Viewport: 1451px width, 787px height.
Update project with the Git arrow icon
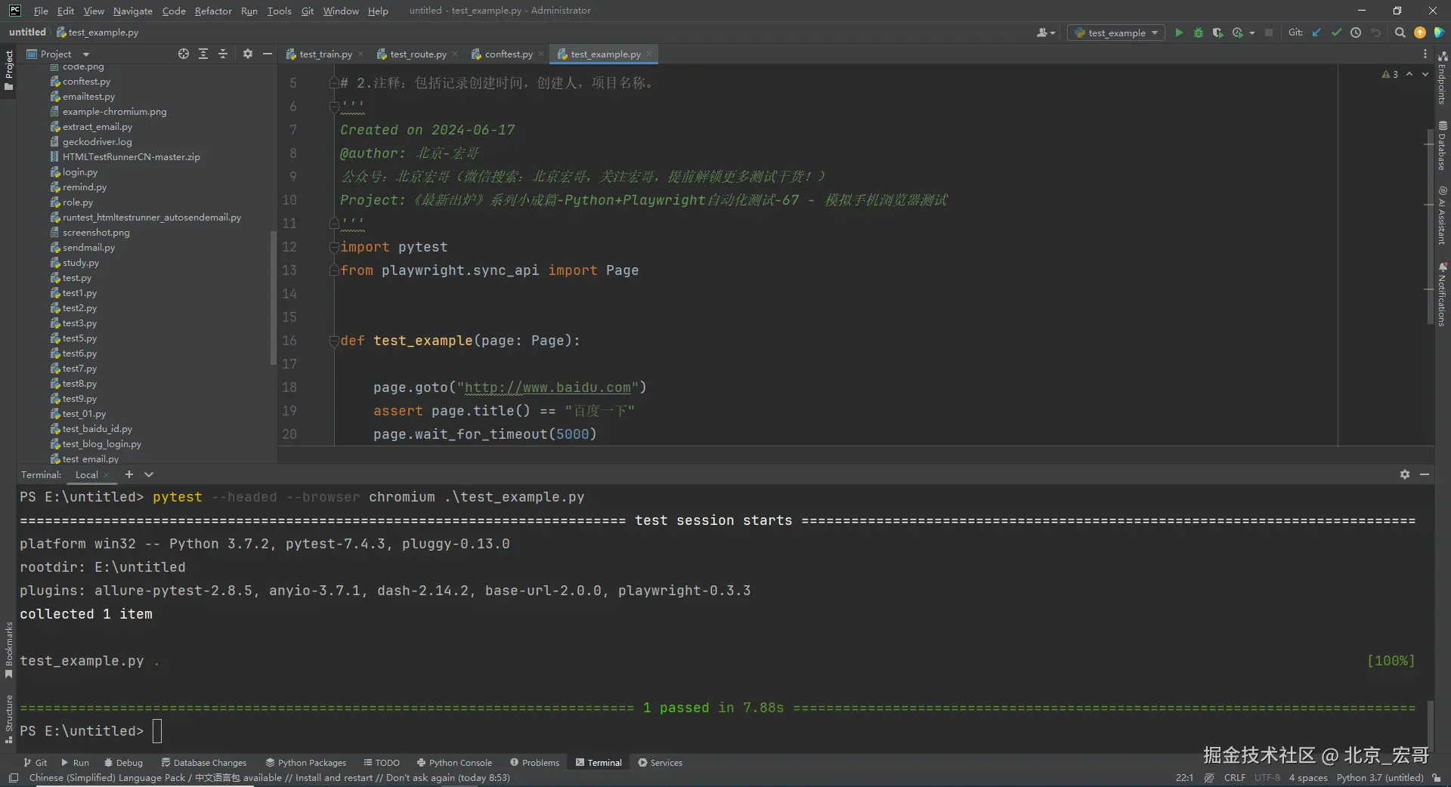click(1316, 32)
